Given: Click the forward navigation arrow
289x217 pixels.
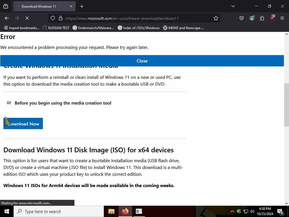Looking at the screenshot, I should [x=17, y=18].
